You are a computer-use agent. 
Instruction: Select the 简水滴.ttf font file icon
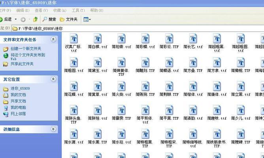[74, 134]
